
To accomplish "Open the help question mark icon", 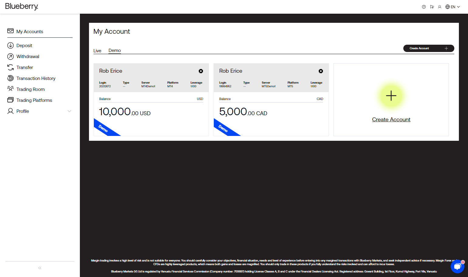I will click(424, 7).
